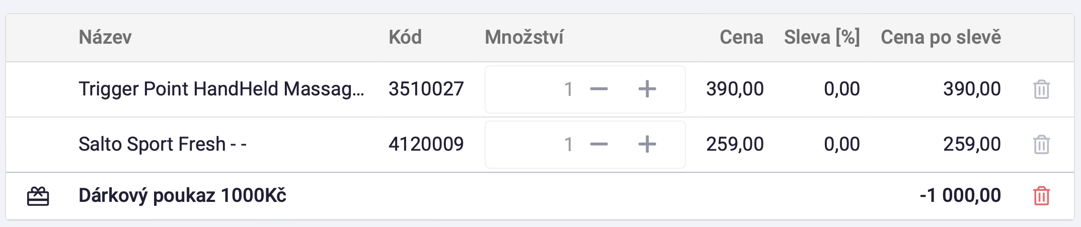Click the gift card icon beside Dárkový poukaz
Viewport: 1081px width, 227px height.
point(38,196)
